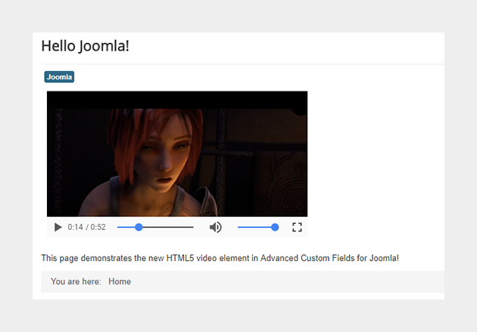Image resolution: width=477 pixels, height=332 pixels.
Task: Play the video with the play button
Action: tap(58, 227)
